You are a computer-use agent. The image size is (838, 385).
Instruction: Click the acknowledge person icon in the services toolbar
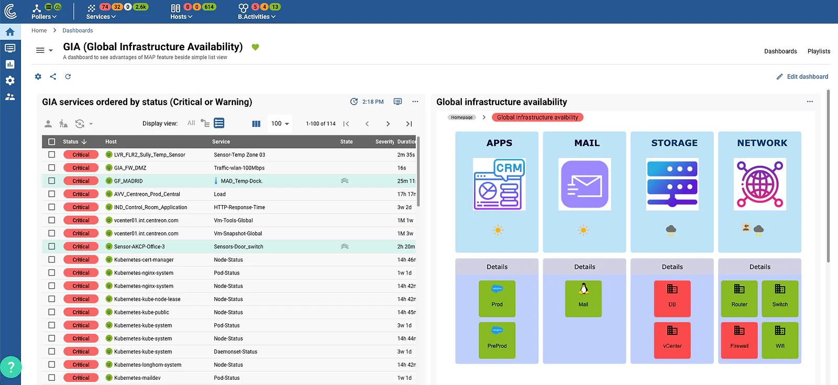(x=48, y=124)
